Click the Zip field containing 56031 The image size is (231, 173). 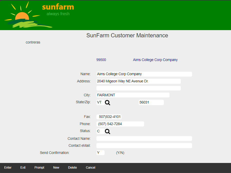[x=151, y=102]
